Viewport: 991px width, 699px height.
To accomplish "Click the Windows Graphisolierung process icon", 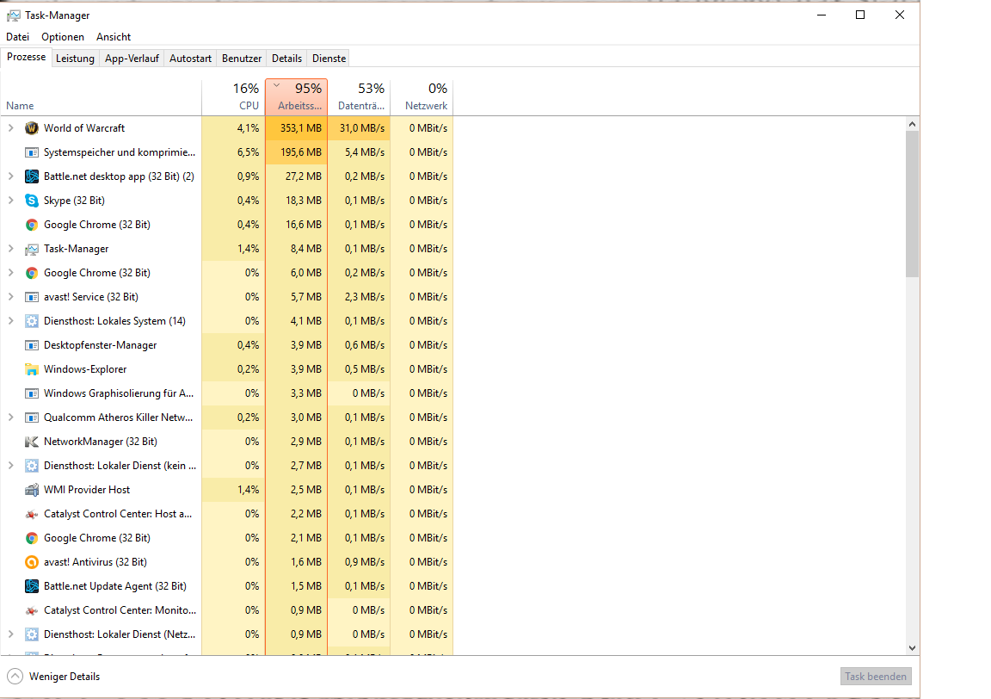I will click(x=32, y=393).
